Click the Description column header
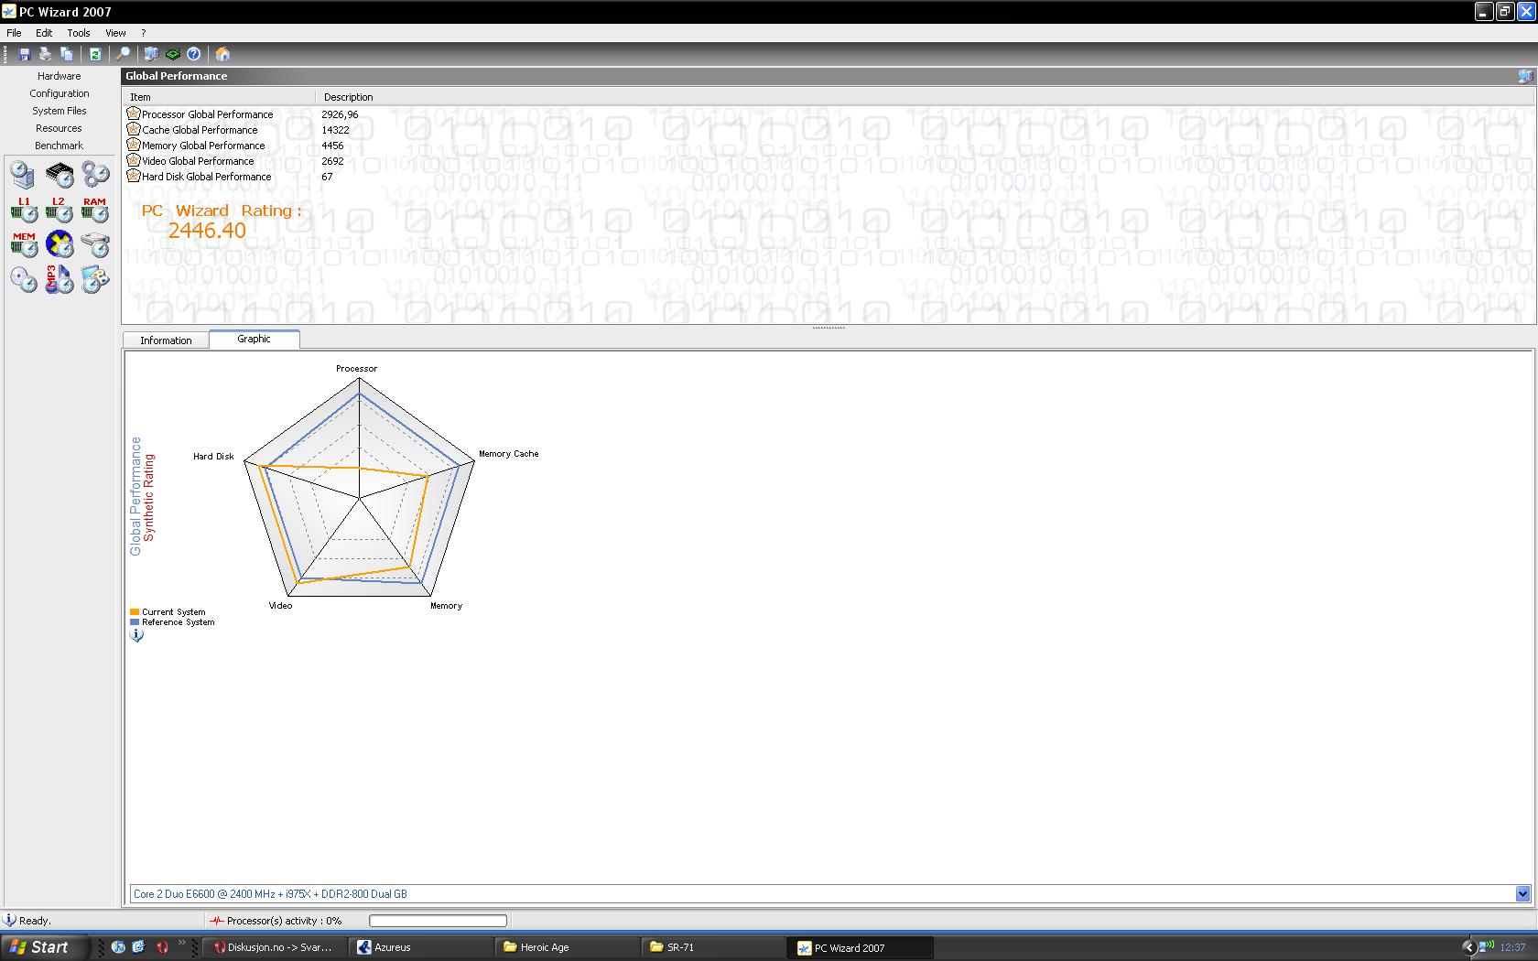 [925, 97]
